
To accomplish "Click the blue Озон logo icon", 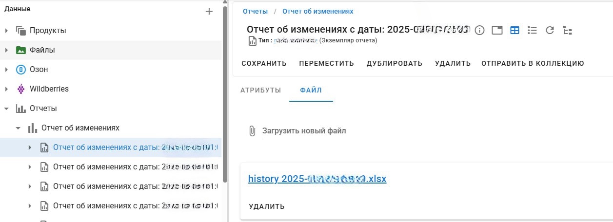I will coord(20,70).
